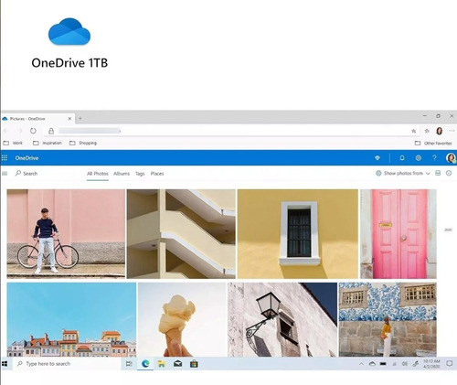
Task: Switch the photo view layout icon
Action: tap(438, 173)
